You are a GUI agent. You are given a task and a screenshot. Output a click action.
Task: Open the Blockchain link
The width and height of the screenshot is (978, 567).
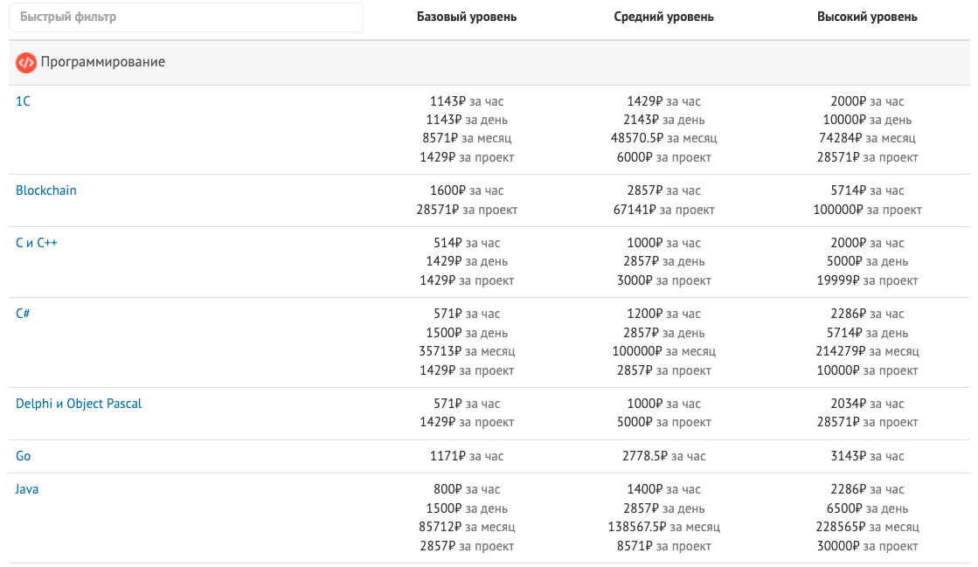pyautogui.click(x=46, y=190)
